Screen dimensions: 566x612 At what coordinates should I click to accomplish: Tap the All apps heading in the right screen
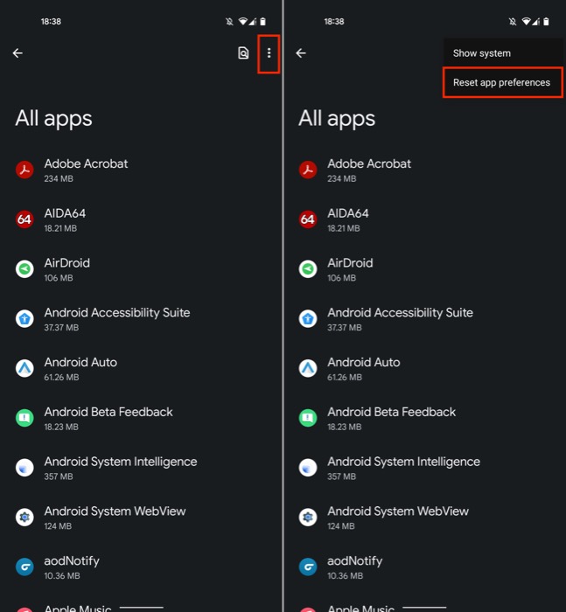pyautogui.click(x=337, y=119)
